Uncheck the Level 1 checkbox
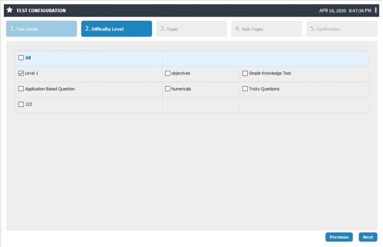 (x=21, y=73)
